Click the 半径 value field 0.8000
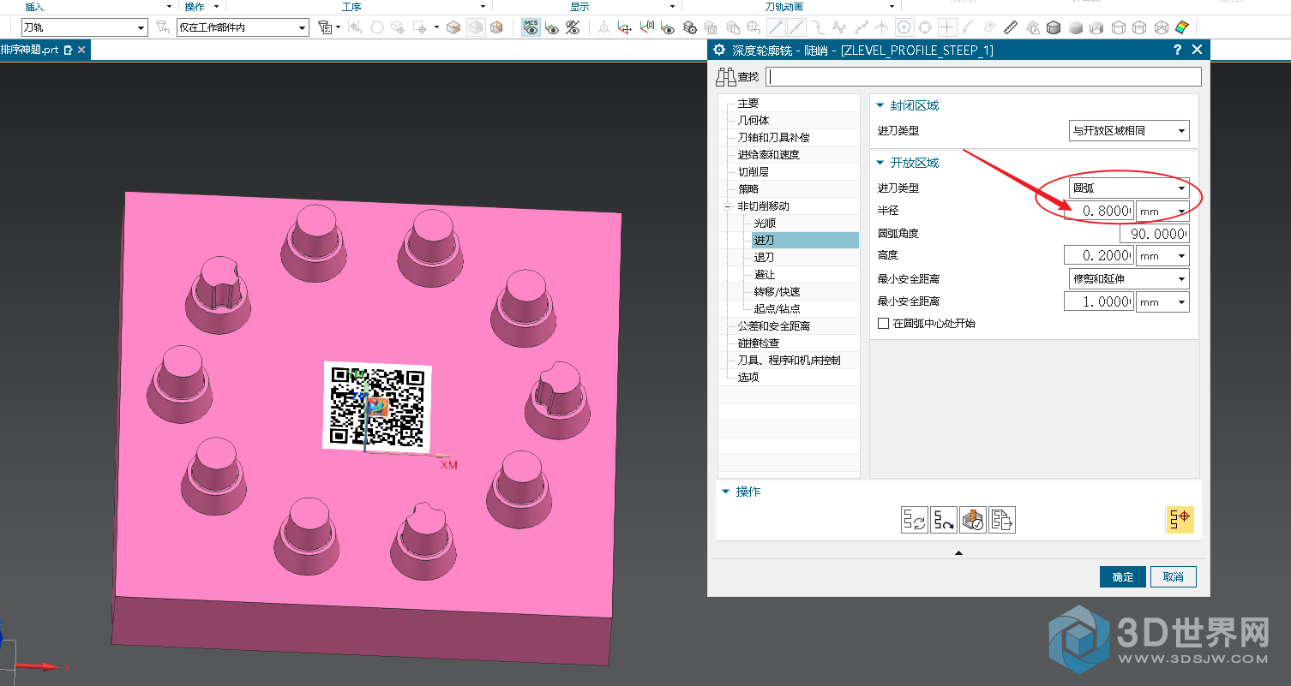 click(1099, 211)
